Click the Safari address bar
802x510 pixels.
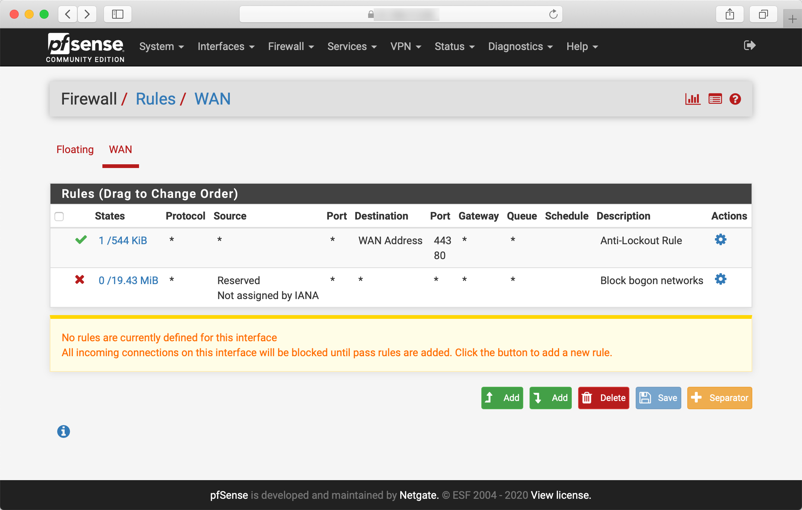pyautogui.click(x=401, y=14)
